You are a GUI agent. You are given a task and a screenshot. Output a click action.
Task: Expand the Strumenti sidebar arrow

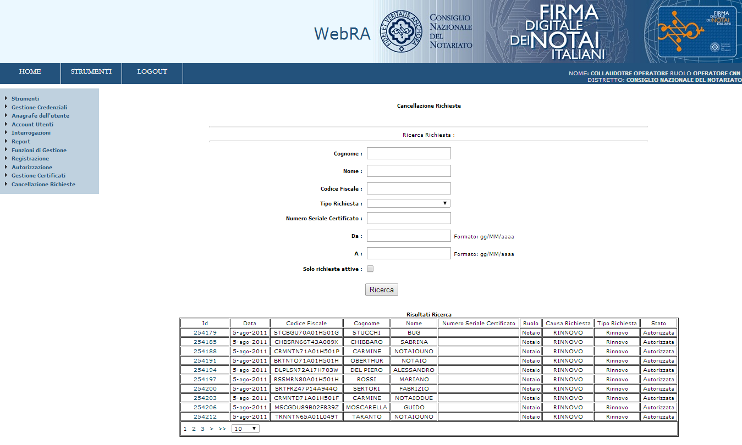point(6,98)
